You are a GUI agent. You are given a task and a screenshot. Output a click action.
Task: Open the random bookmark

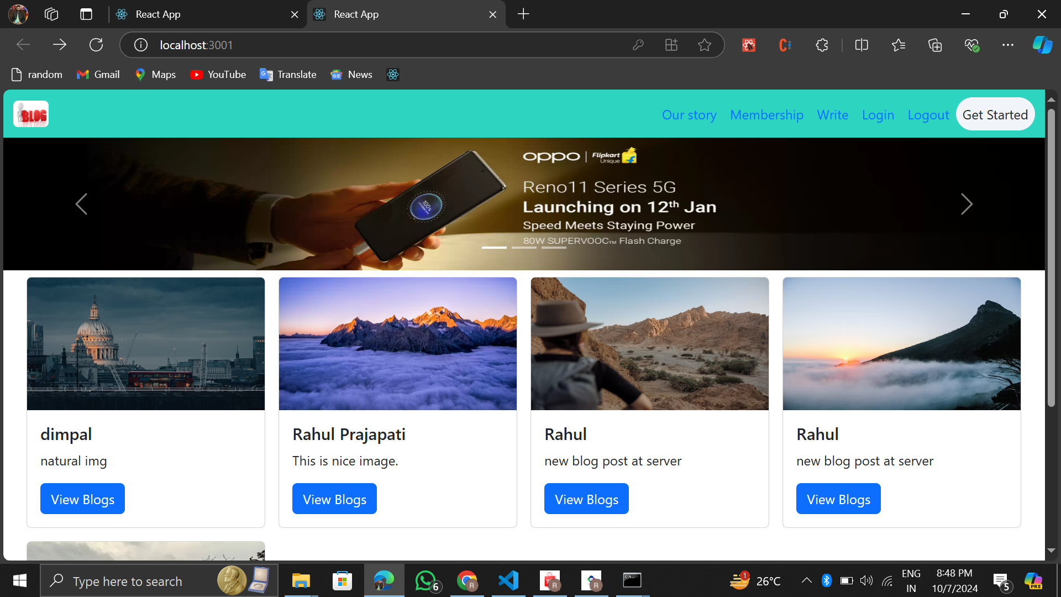36,75
